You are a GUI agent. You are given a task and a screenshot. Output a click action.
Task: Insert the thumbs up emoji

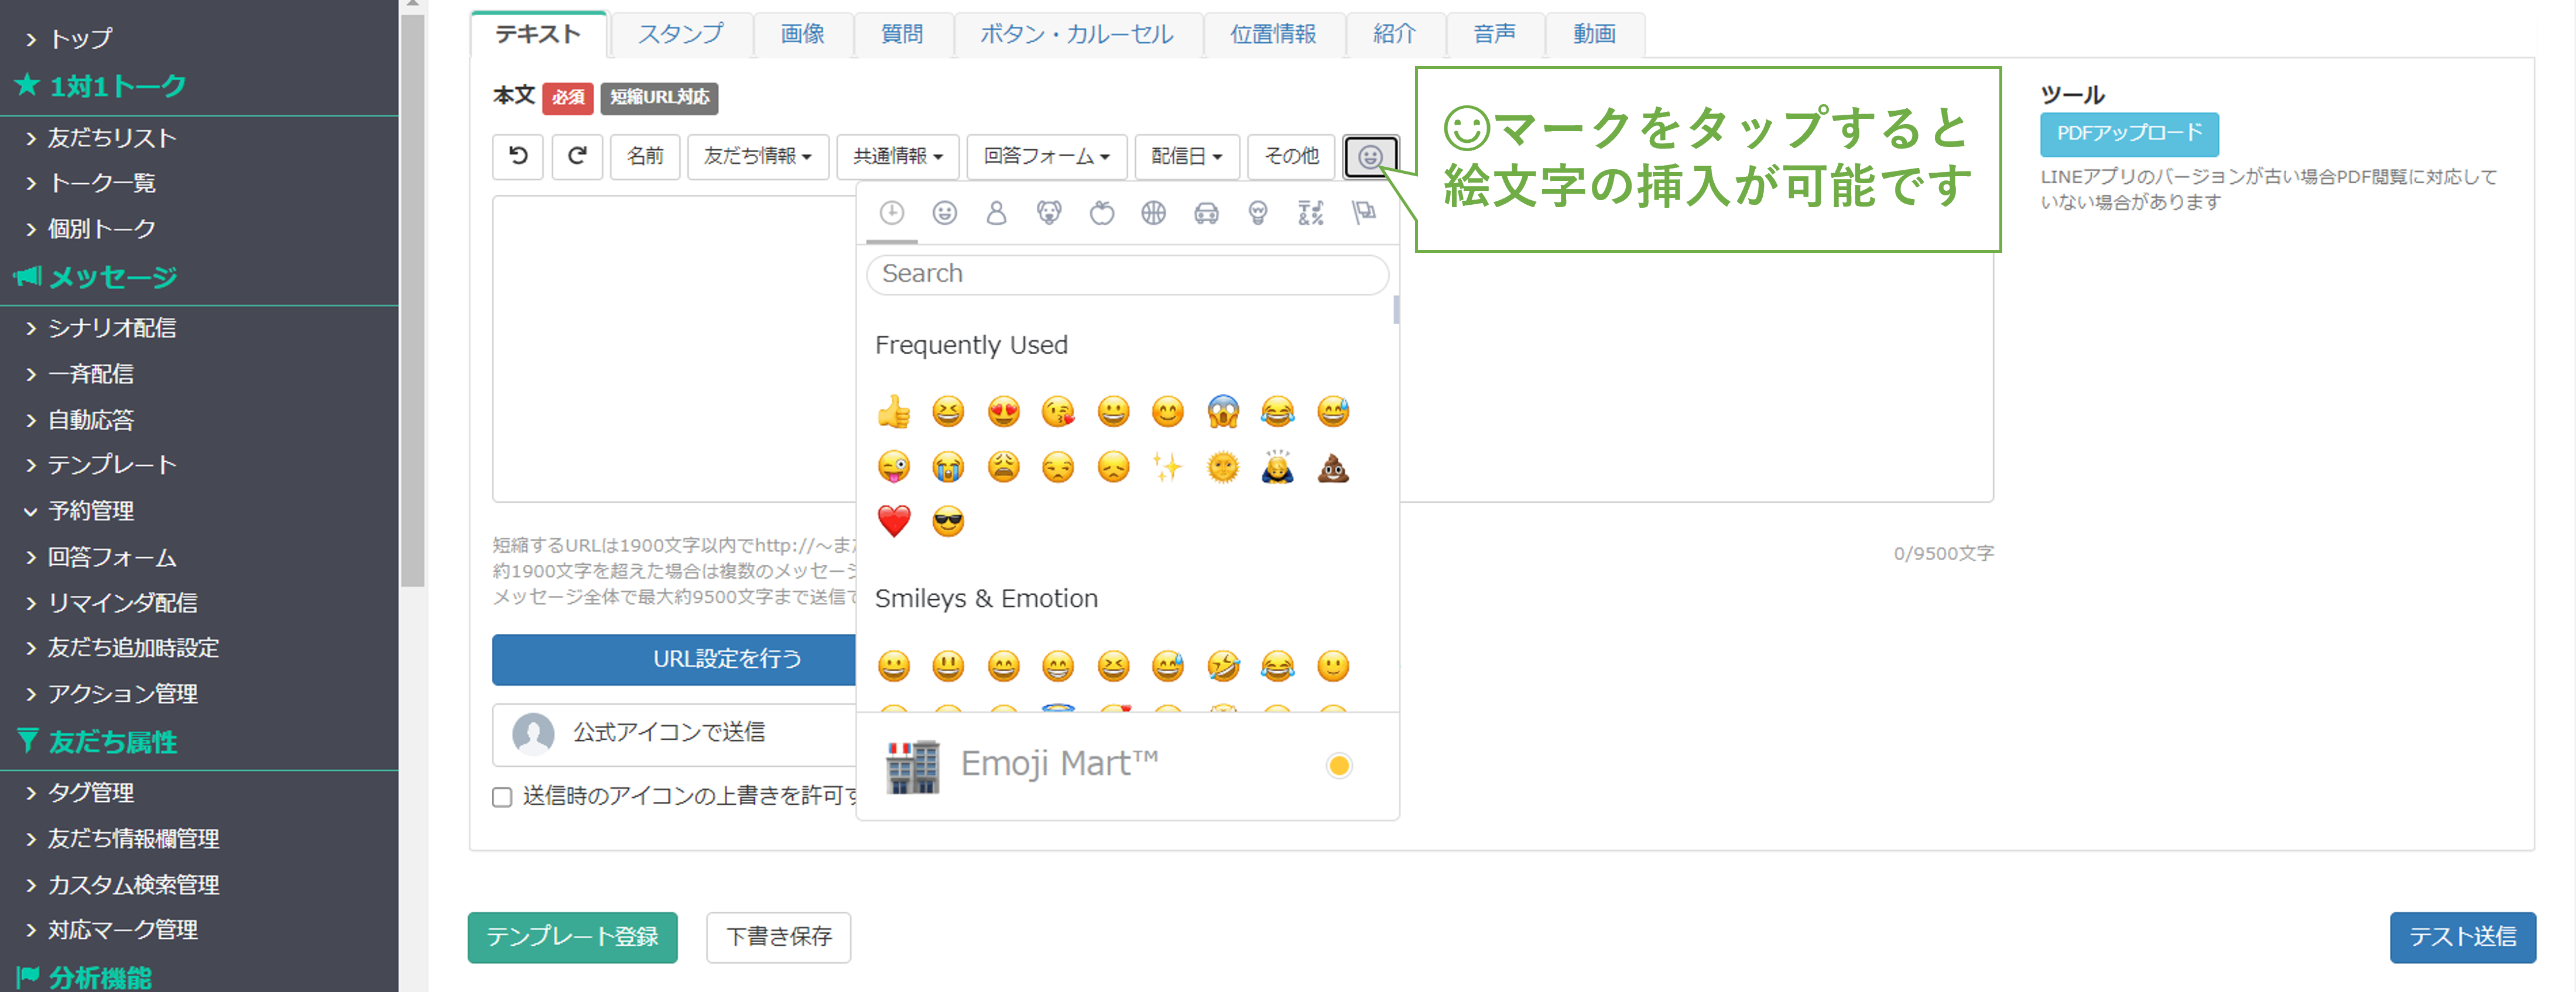tap(894, 411)
